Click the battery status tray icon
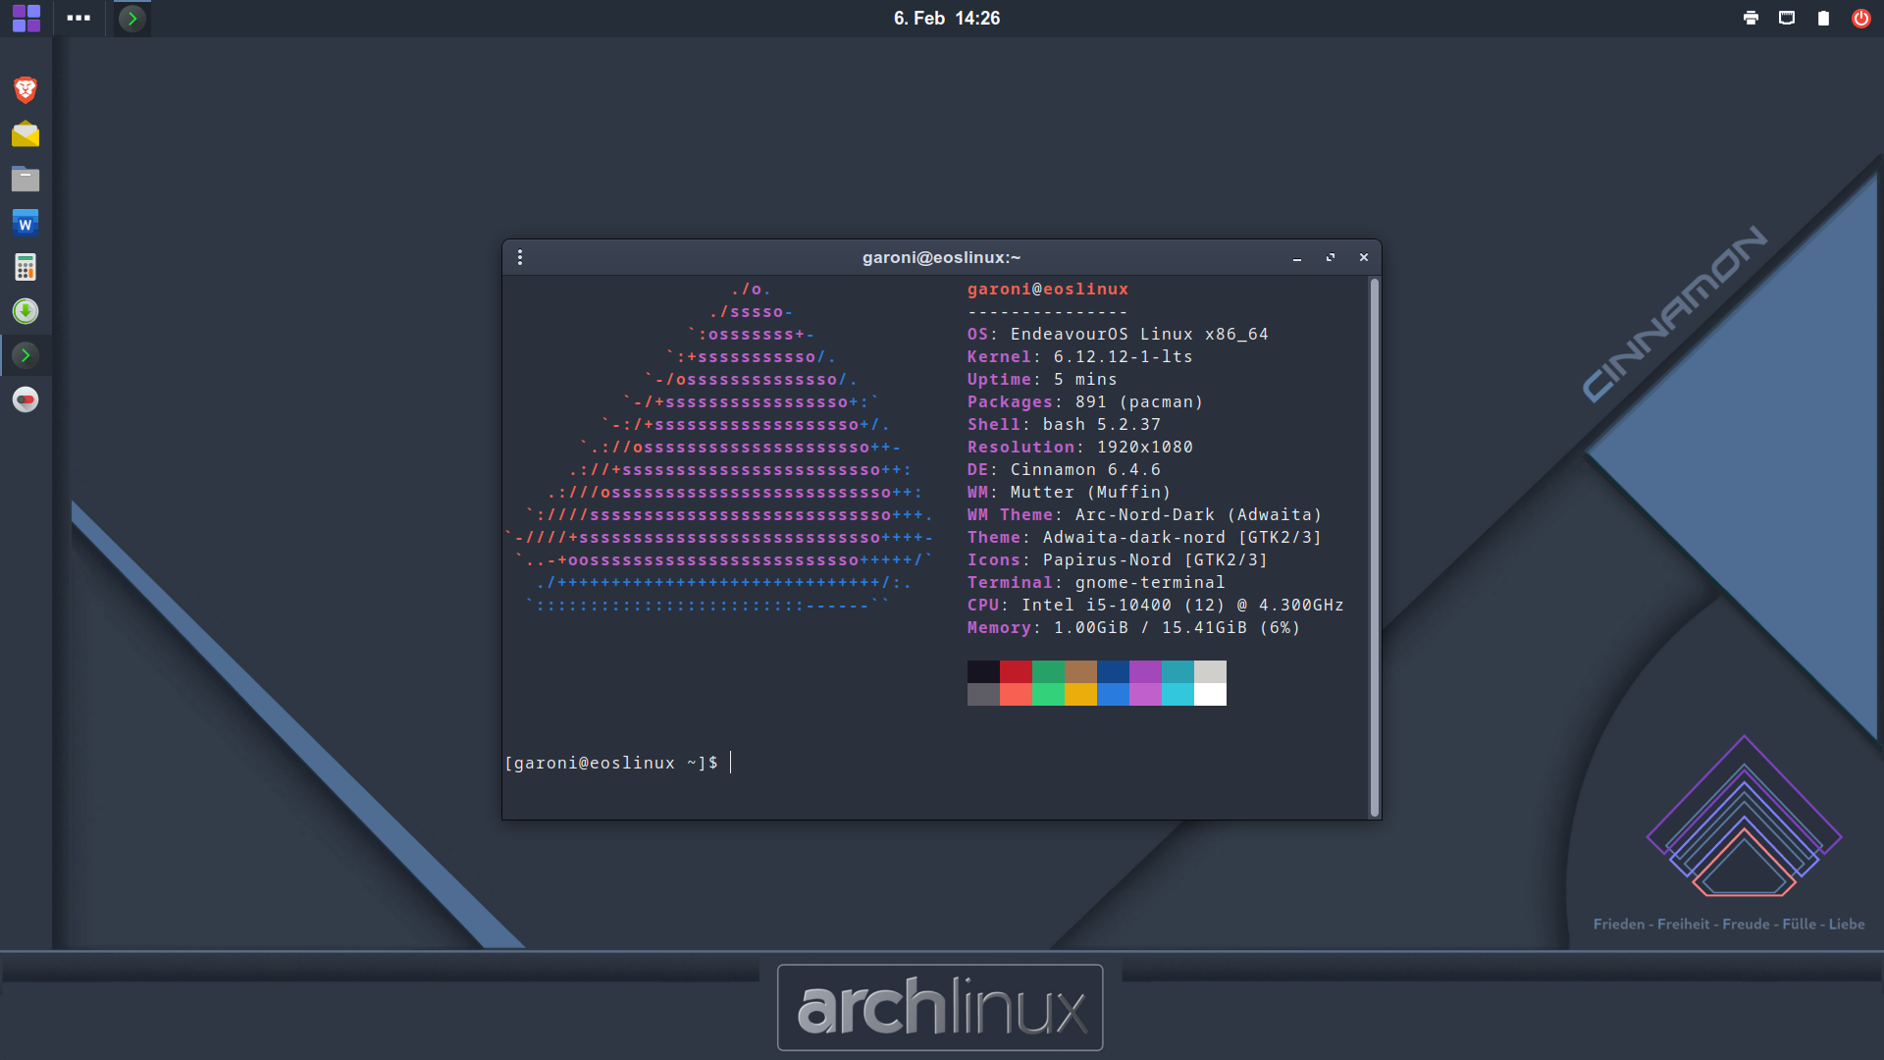This screenshot has height=1060, width=1884. click(x=1823, y=18)
